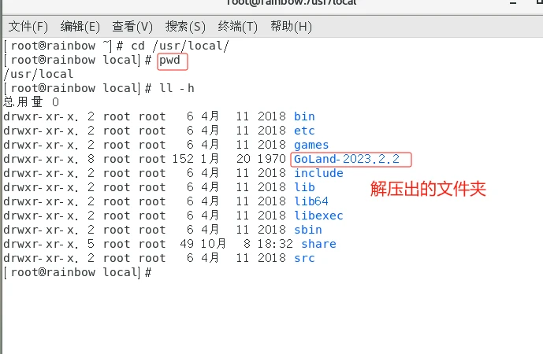Image resolution: width=543 pixels, height=354 pixels.
Task: Click the libexec directory name
Action: point(318,216)
